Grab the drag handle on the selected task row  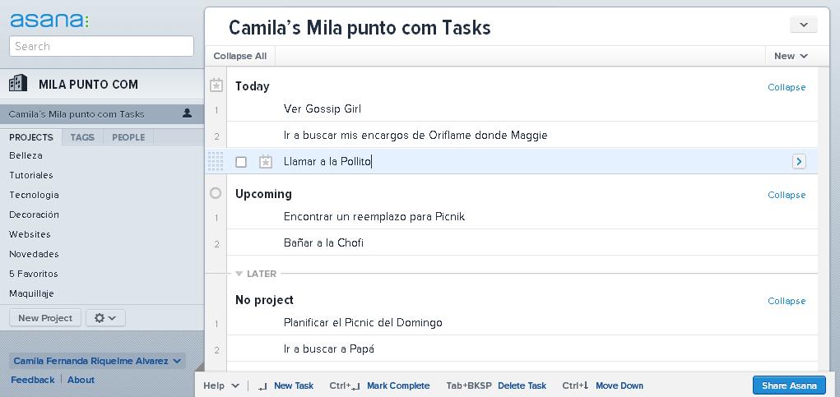pyautogui.click(x=216, y=162)
